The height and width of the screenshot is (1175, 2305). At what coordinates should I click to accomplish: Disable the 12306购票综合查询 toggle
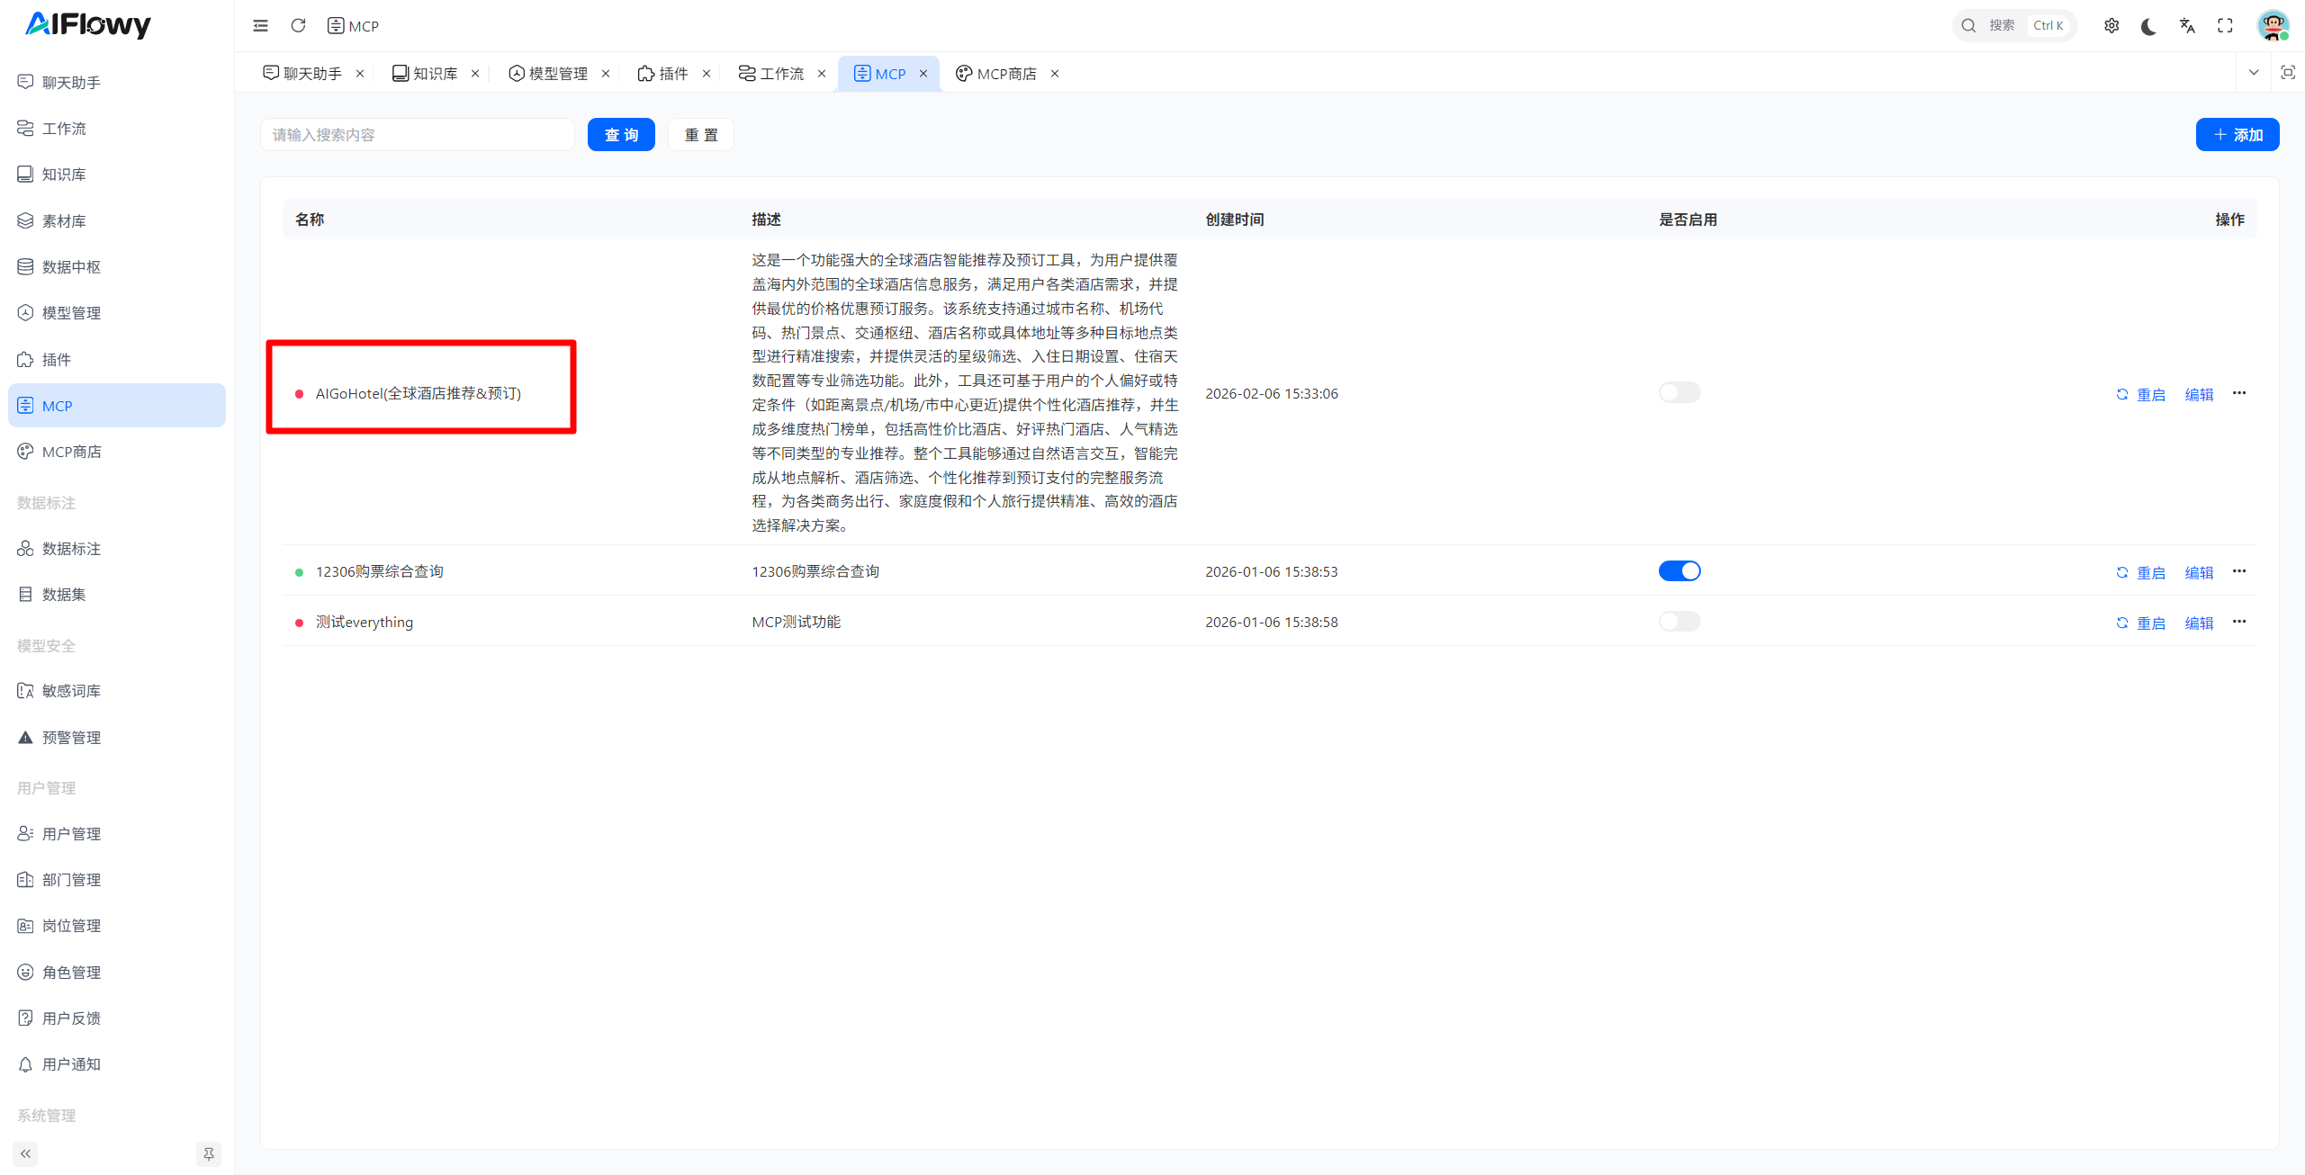point(1679,570)
